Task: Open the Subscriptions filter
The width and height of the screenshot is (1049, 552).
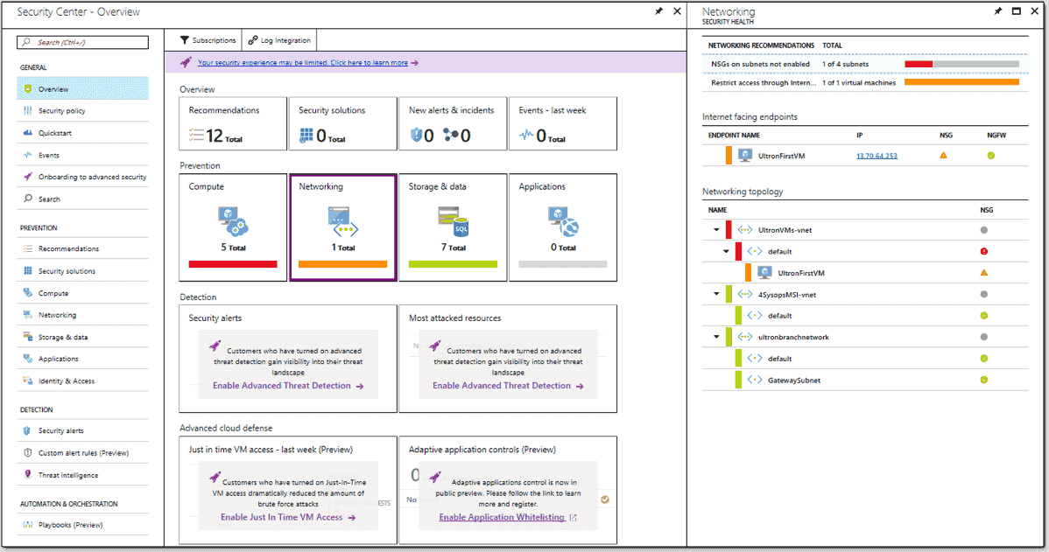Action: (x=208, y=40)
